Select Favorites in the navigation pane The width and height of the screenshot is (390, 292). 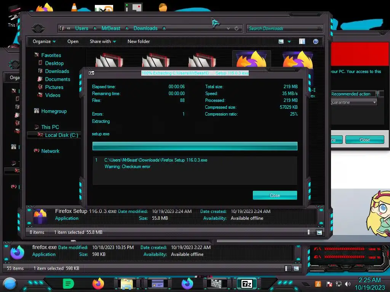[51, 55]
